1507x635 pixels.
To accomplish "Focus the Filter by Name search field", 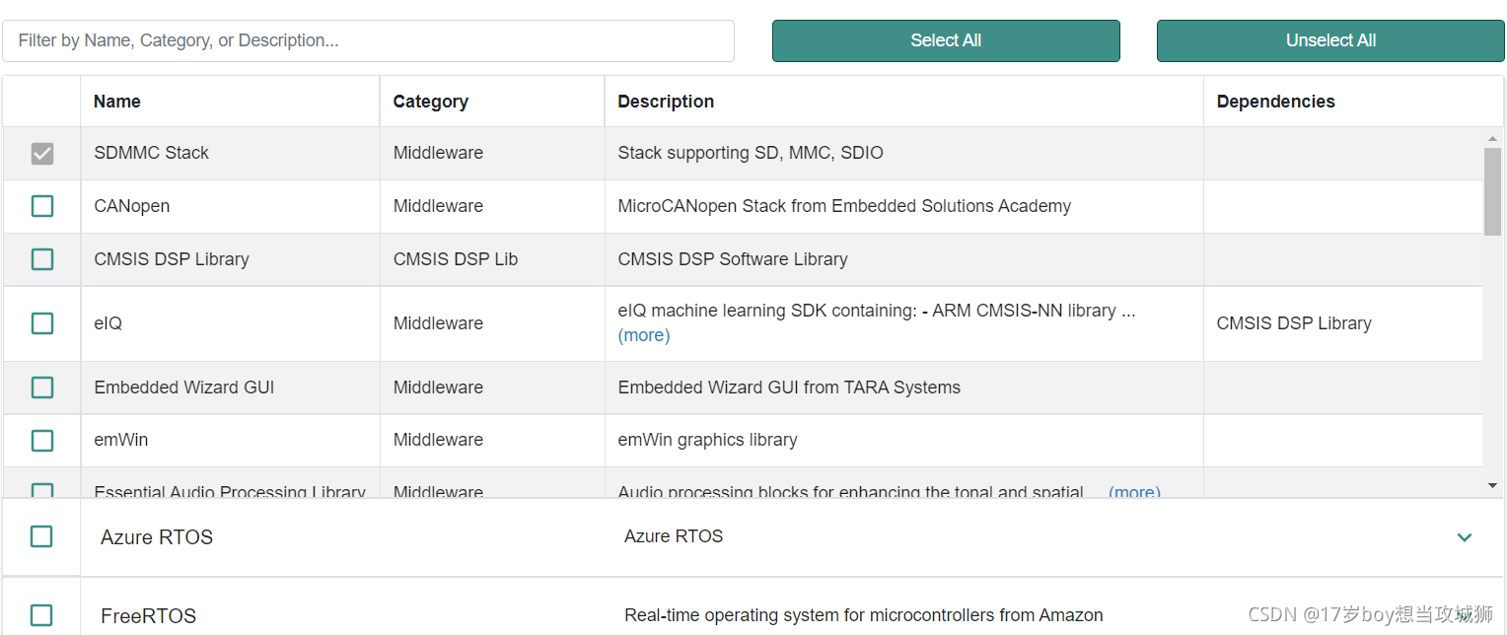I will pos(368,40).
